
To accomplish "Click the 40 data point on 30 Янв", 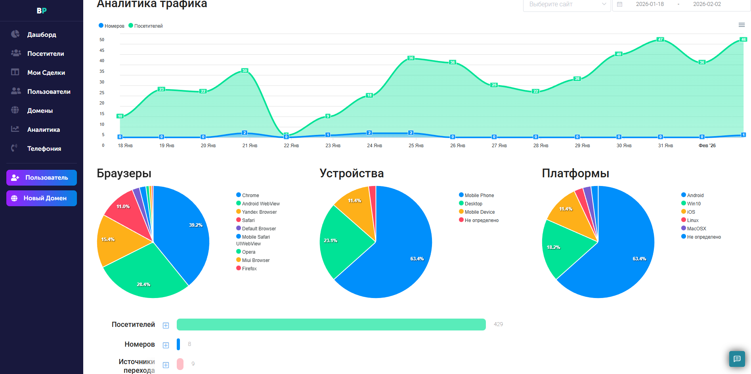I will pyautogui.click(x=619, y=54).
